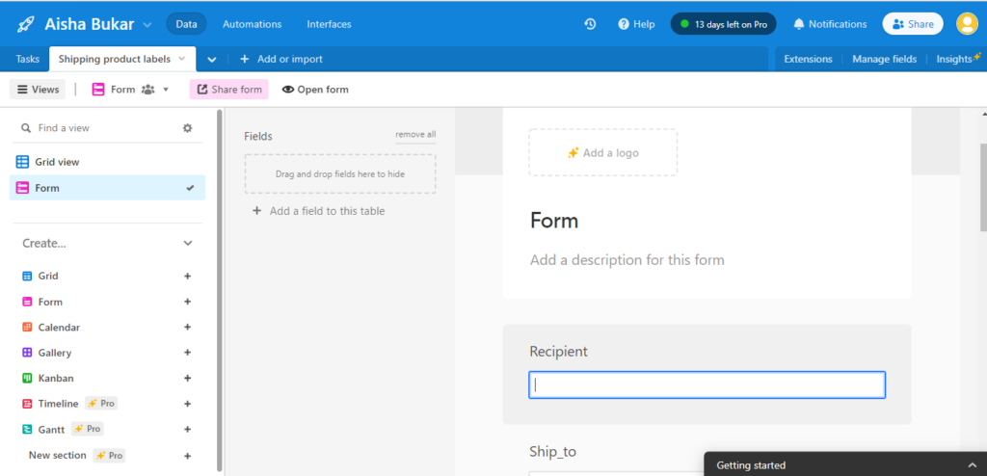Click the Share form button
The width and height of the screenshot is (987, 476).
[x=229, y=90]
